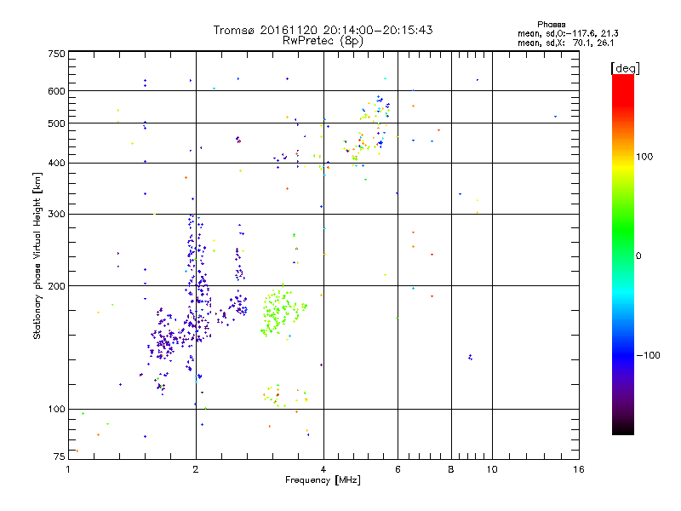Click the '[deg]' colorbar unit label
Screen dimensions: 681x511
coord(625,68)
